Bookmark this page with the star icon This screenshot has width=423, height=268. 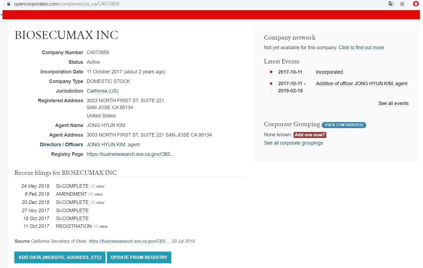(402, 4)
